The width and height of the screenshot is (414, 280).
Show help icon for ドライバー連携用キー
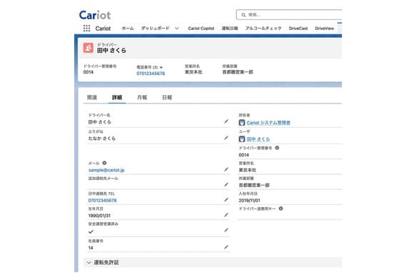[x=281, y=209]
